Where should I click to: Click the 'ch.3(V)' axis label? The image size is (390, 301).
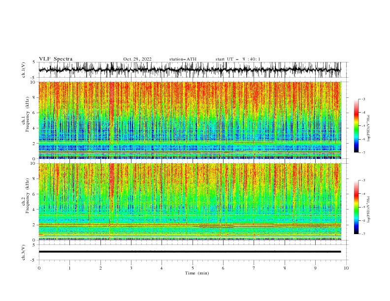[x=24, y=252]
